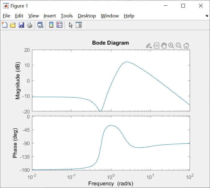This screenshot has width=210, height=188.
Task: Select the Edit Plot arrow tool
Action: click(x=71, y=25)
